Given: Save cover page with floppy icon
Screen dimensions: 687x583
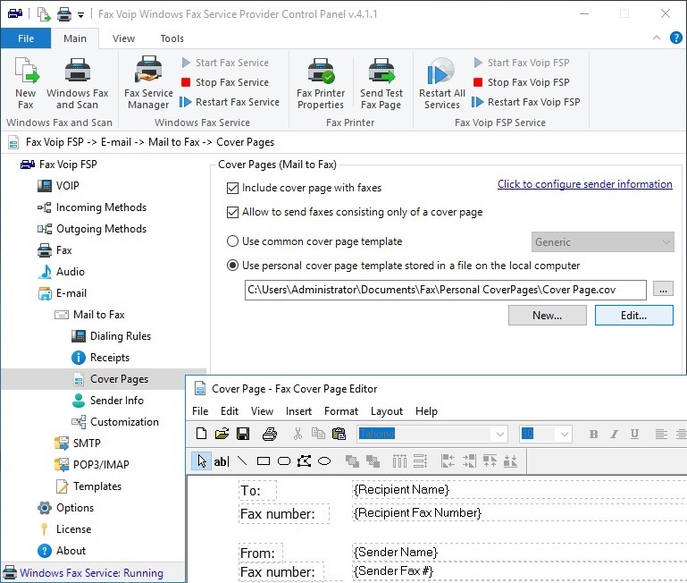Looking at the screenshot, I should click(x=243, y=434).
